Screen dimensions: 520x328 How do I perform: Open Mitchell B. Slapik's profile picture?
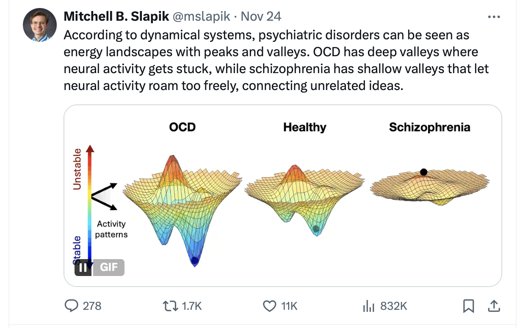[40, 25]
